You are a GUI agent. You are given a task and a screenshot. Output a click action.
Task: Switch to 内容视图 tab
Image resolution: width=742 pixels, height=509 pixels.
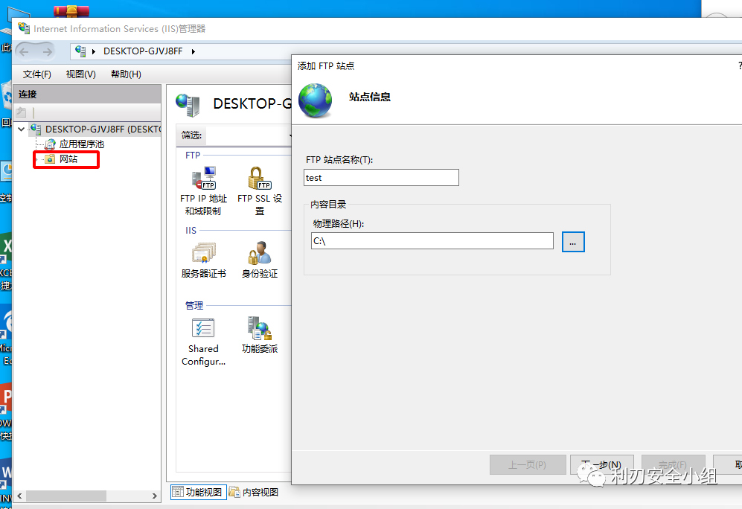[x=254, y=492]
